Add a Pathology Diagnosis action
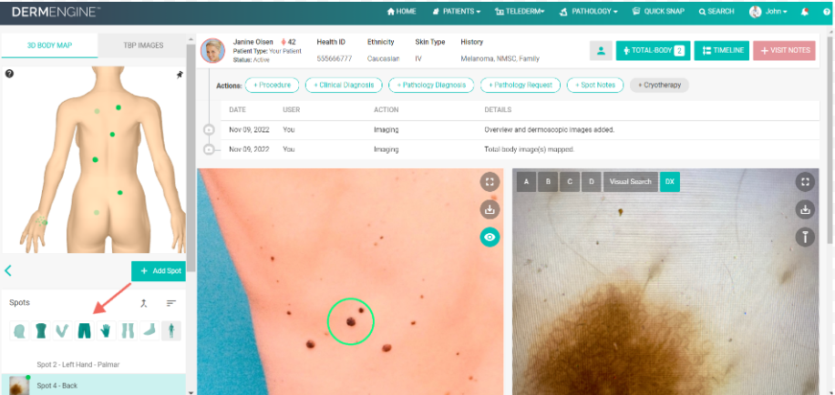This screenshot has width=835, height=395. pos(431,85)
